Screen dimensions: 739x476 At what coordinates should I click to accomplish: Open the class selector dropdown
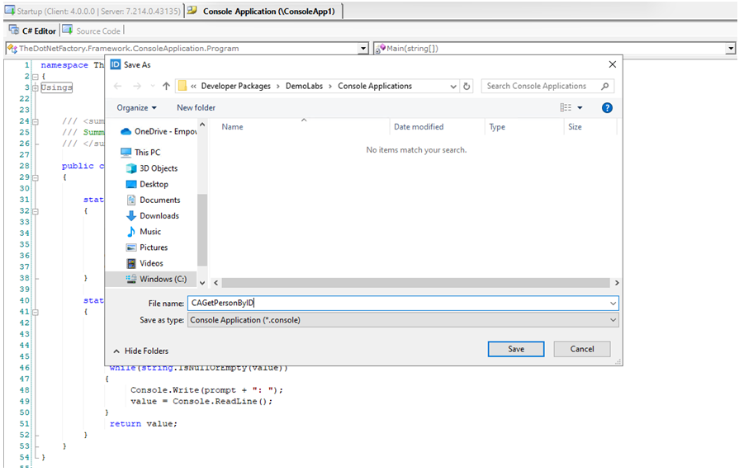(363, 49)
